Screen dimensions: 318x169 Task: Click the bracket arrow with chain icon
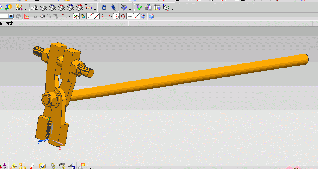point(62,166)
